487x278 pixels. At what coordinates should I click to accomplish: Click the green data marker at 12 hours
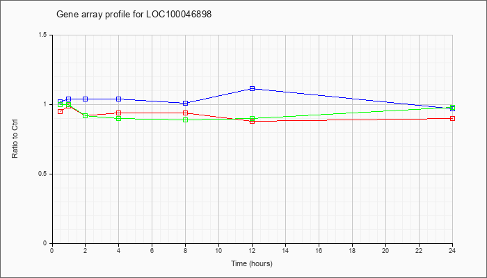tap(252, 119)
